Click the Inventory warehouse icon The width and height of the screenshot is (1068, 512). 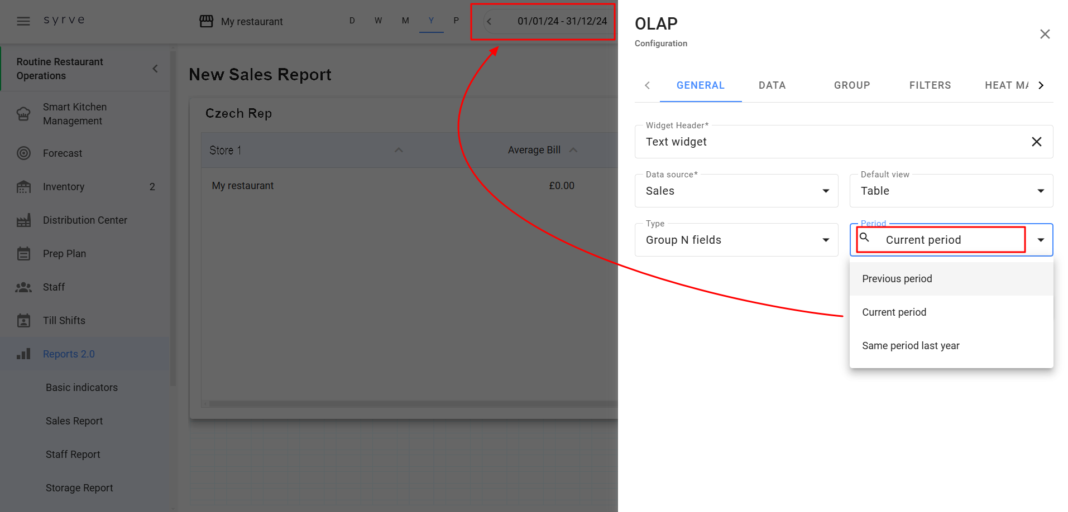pos(23,187)
